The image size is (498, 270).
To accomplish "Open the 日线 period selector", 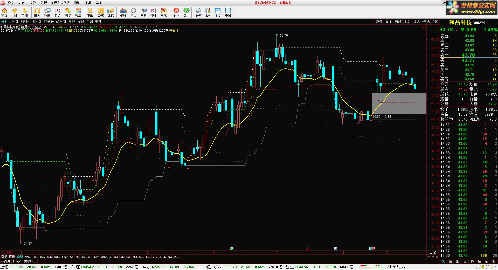I will coord(433,252).
